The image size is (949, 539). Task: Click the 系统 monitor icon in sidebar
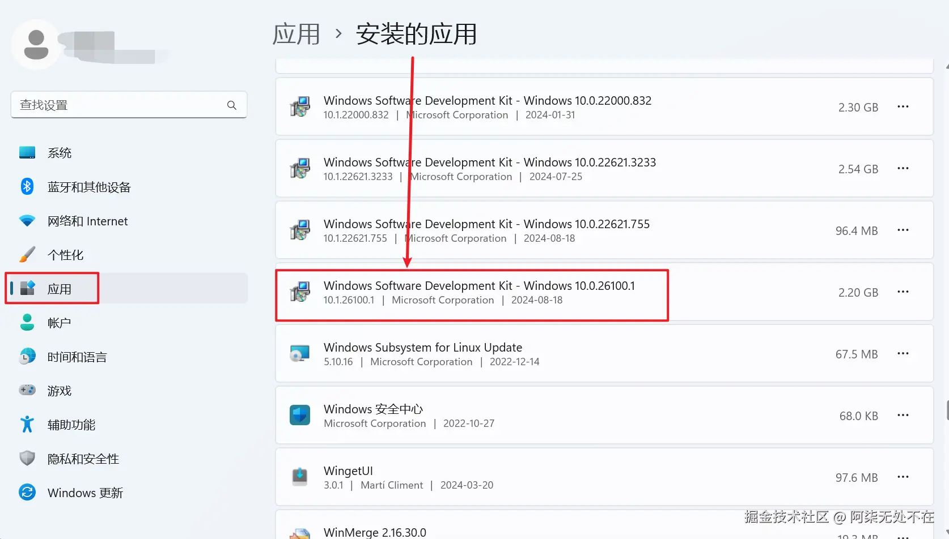pyautogui.click(x=27, y=153)
